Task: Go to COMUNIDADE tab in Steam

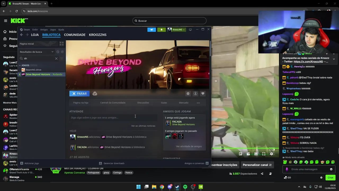Action: coord(75,35)
